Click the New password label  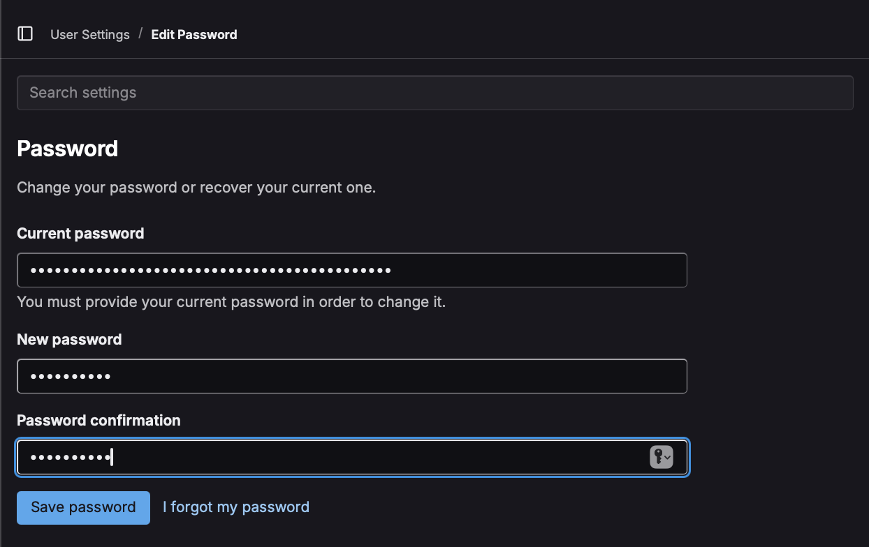[x=69, y=340]
